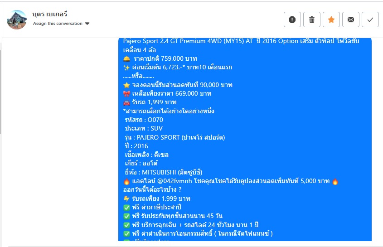Image resolution: width=383 pixels, height=247 pixels.
Task: Click the line เหลือเพียงราคา 669,000 บาท
Action: [x=167, y=93]
